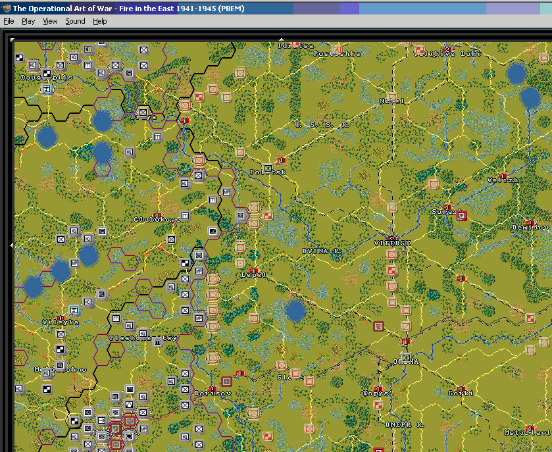This screenshot has width=552, height=452.
Task: Click the game icon in the title bar
Action: tap(6, 8)
